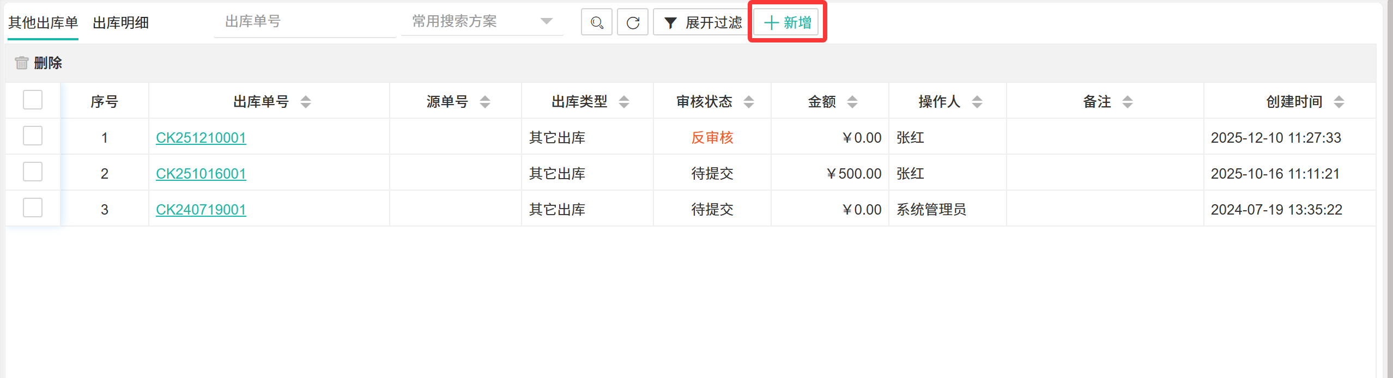Click the trash can delete icon
1393x378 pixels.
(x=21, y=63)
